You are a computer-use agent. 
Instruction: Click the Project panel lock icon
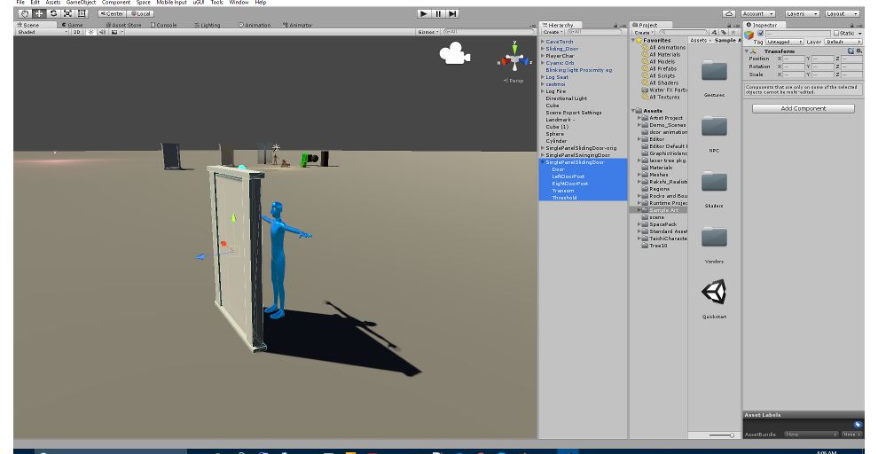click(730, 25)
